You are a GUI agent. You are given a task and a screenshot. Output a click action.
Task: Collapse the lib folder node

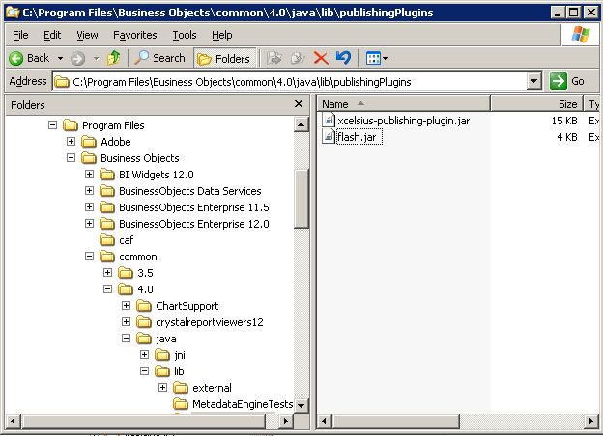tap(144, 371)
